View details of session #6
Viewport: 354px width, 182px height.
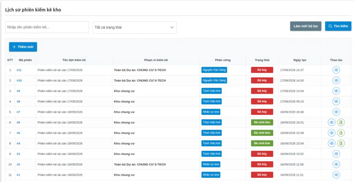pyautogui.click(x=332, y=122)
